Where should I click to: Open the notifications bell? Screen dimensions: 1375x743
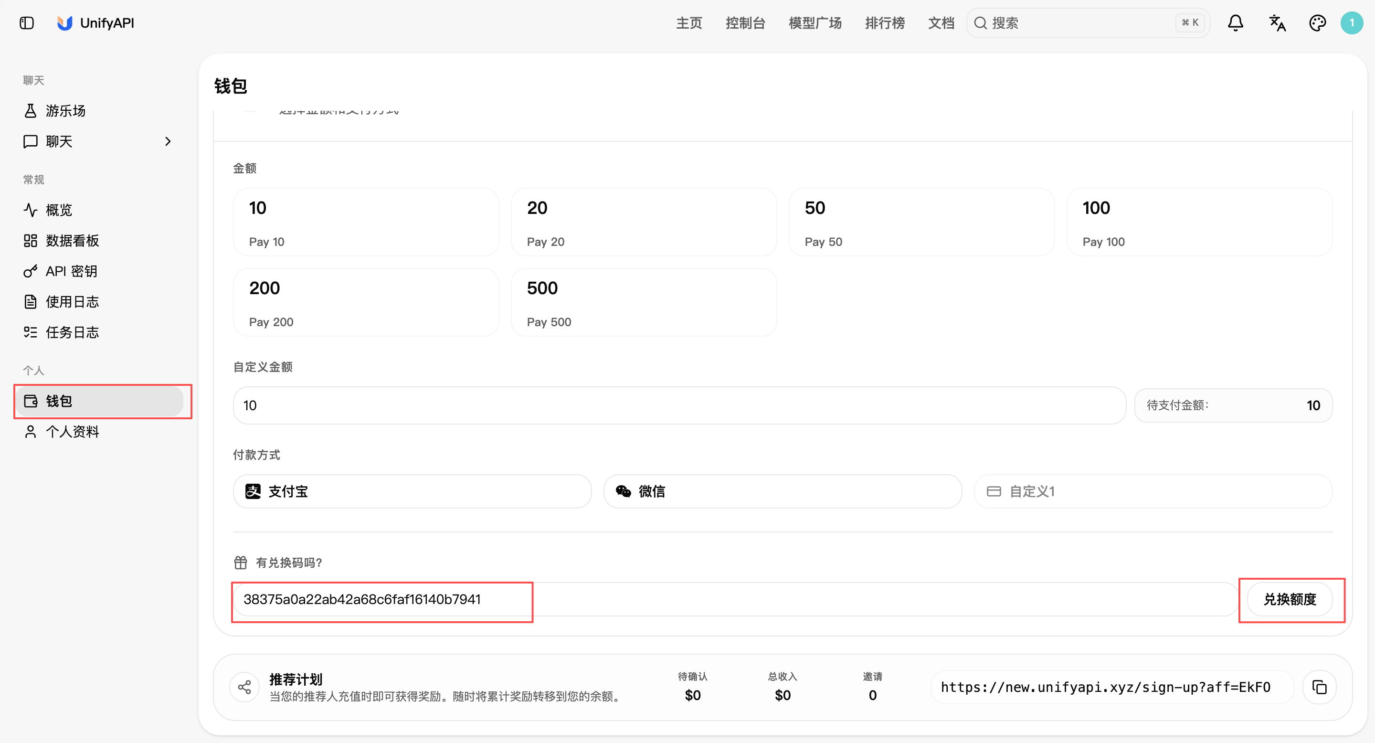[1236, 23]
